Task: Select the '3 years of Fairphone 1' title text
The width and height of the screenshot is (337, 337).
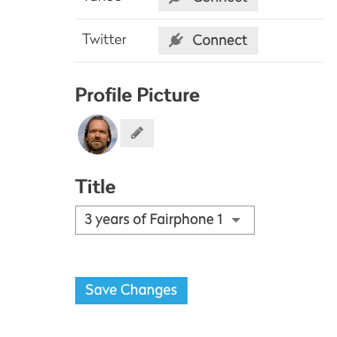Action: pyautogui.click(x=154, y=220)
